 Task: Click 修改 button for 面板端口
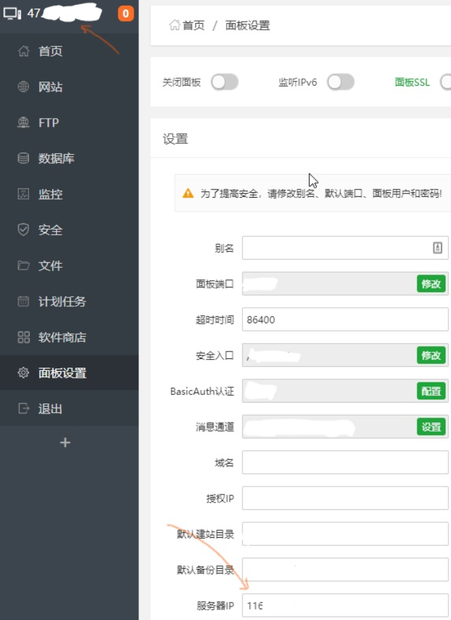coord(431,284)
